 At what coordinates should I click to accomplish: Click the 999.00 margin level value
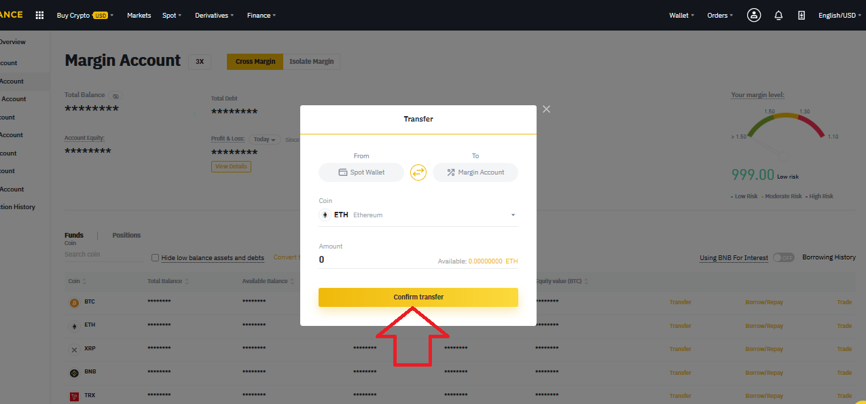[753, 175]
